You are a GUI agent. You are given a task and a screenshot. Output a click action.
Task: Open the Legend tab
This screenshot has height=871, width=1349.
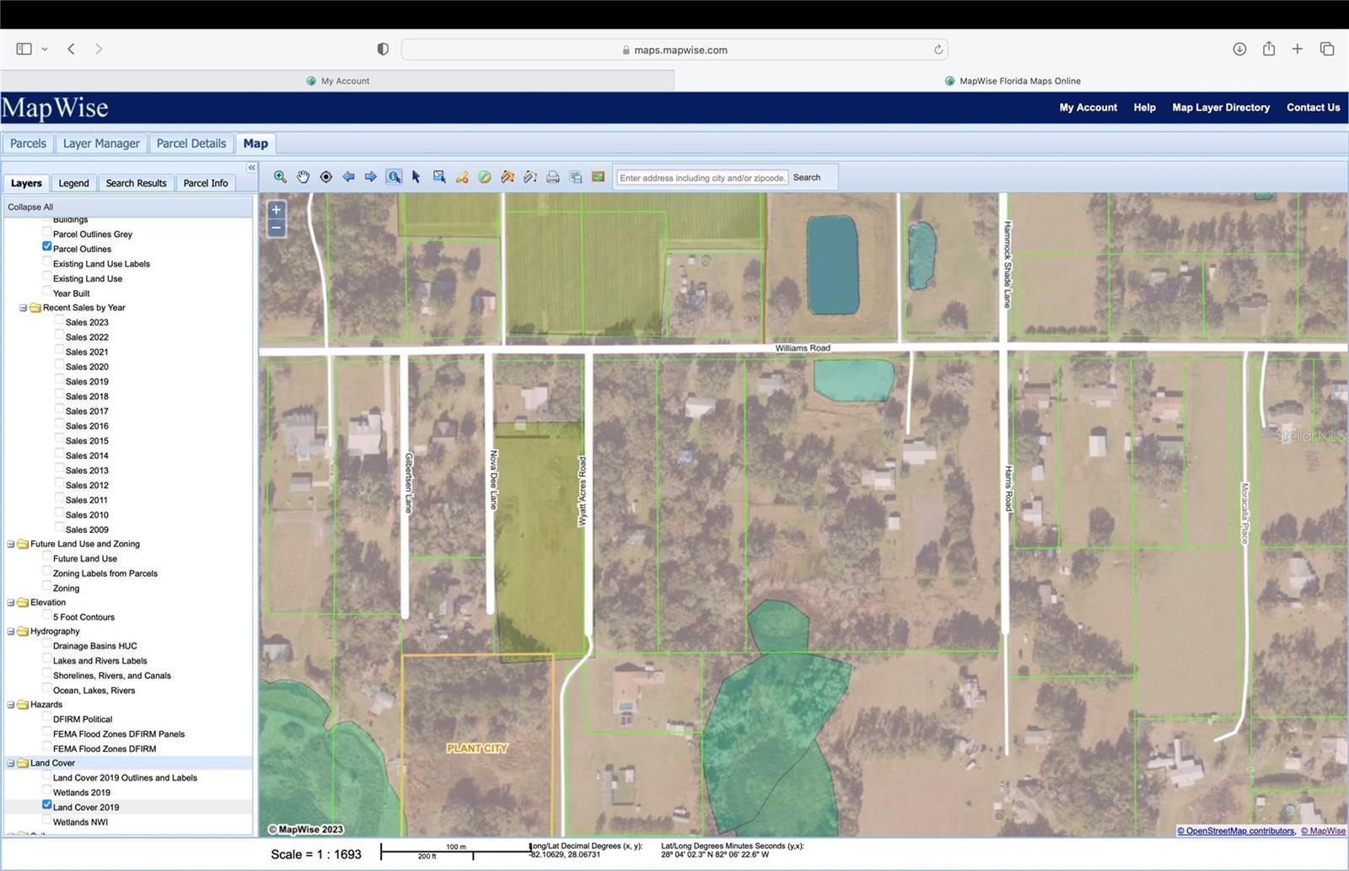tap(73, 183)
